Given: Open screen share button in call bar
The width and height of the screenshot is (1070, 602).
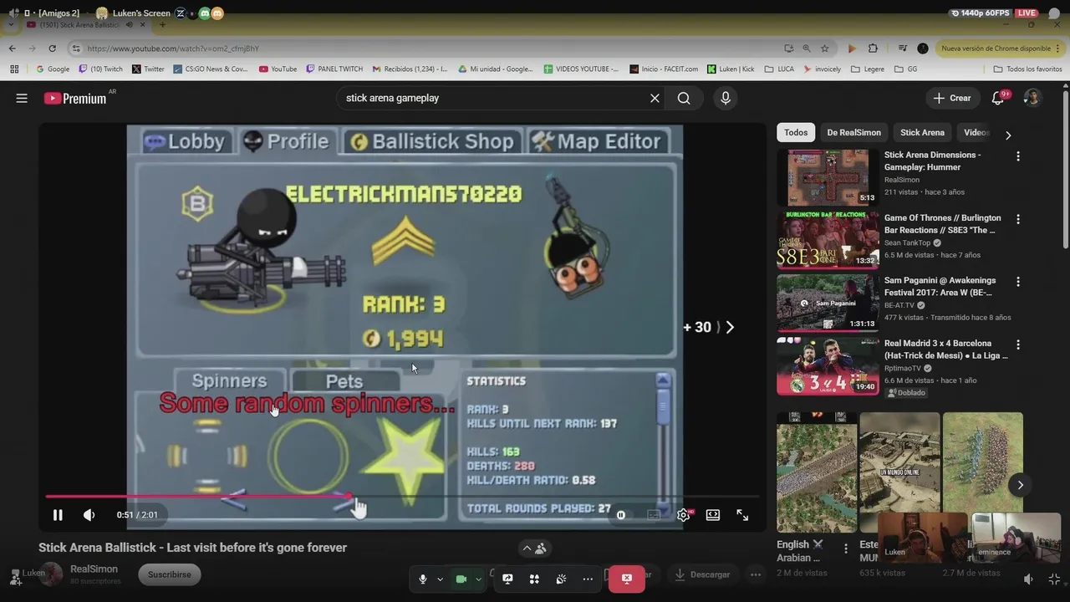Looking at the screenshot, I should [x=507, y=579].
